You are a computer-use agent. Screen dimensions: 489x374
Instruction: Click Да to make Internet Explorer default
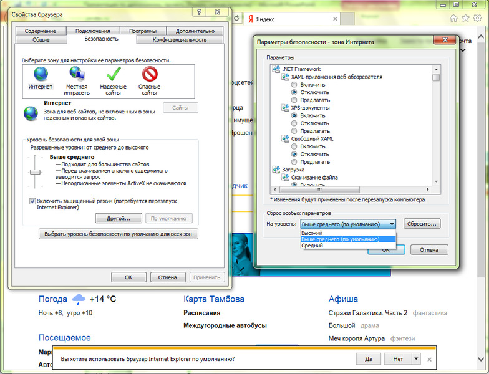368,359
